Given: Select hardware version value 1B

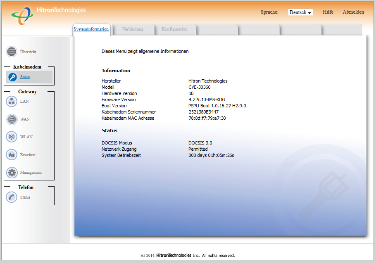Looking at the screenshot, I should pyautogui.click(x=191, y=93).
